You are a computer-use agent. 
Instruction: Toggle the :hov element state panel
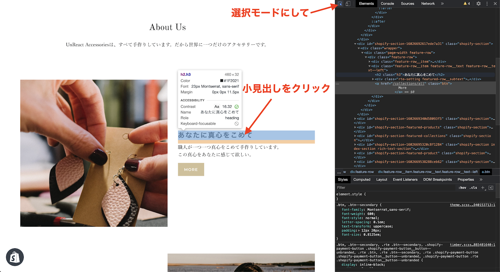tap(462, 188)
